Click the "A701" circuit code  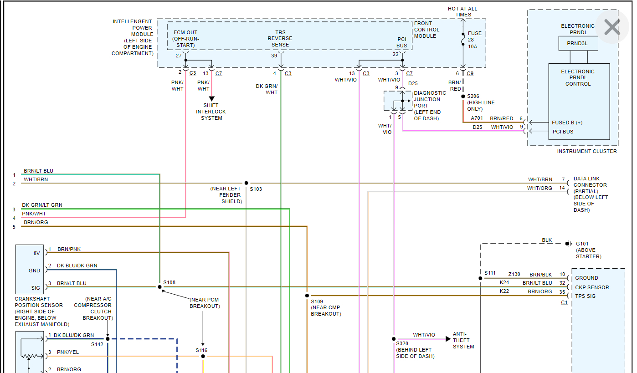(478, 118)
